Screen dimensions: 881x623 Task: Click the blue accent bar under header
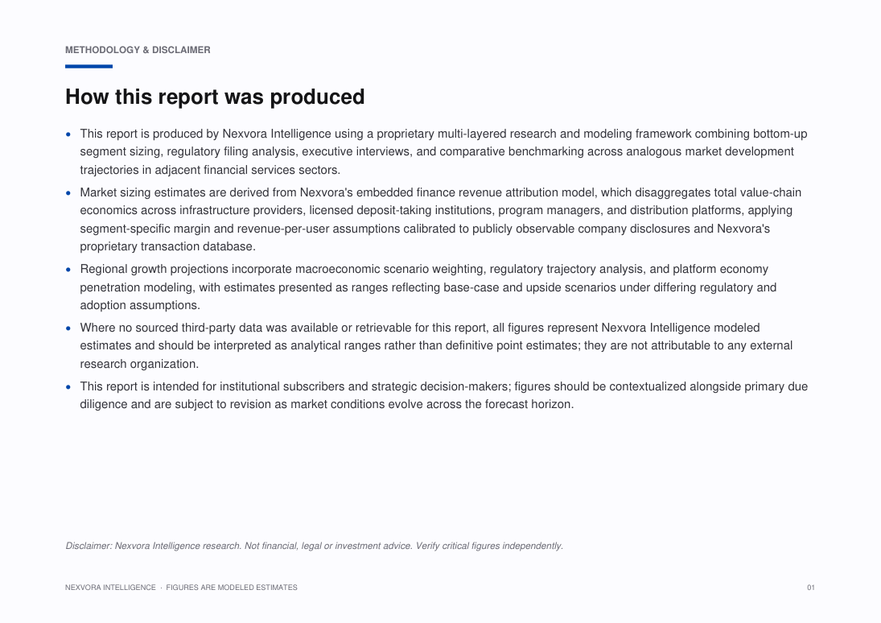point(89,66)
